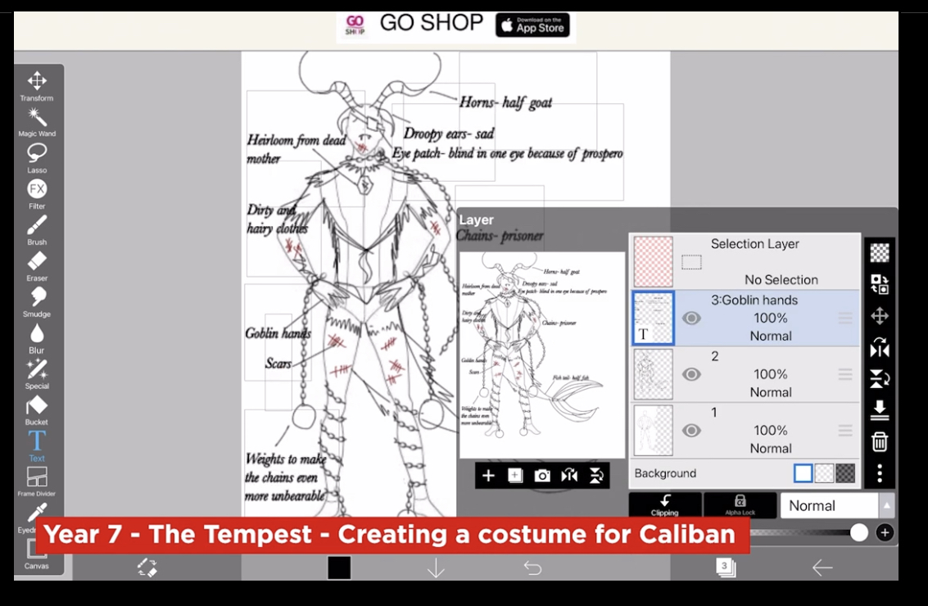Click the transform layer icon above move arrows
This screenshot has width=928, height=606.
pyautogui.click(x=880, y=284)
